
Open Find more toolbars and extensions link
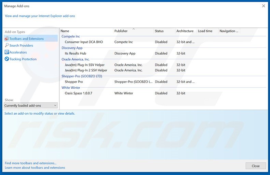pyautogui.click(x=31, y=163)
